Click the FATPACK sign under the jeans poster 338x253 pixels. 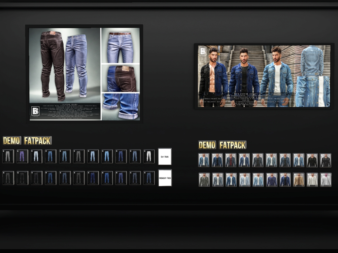pyautogui.click(x=38, y=141)
